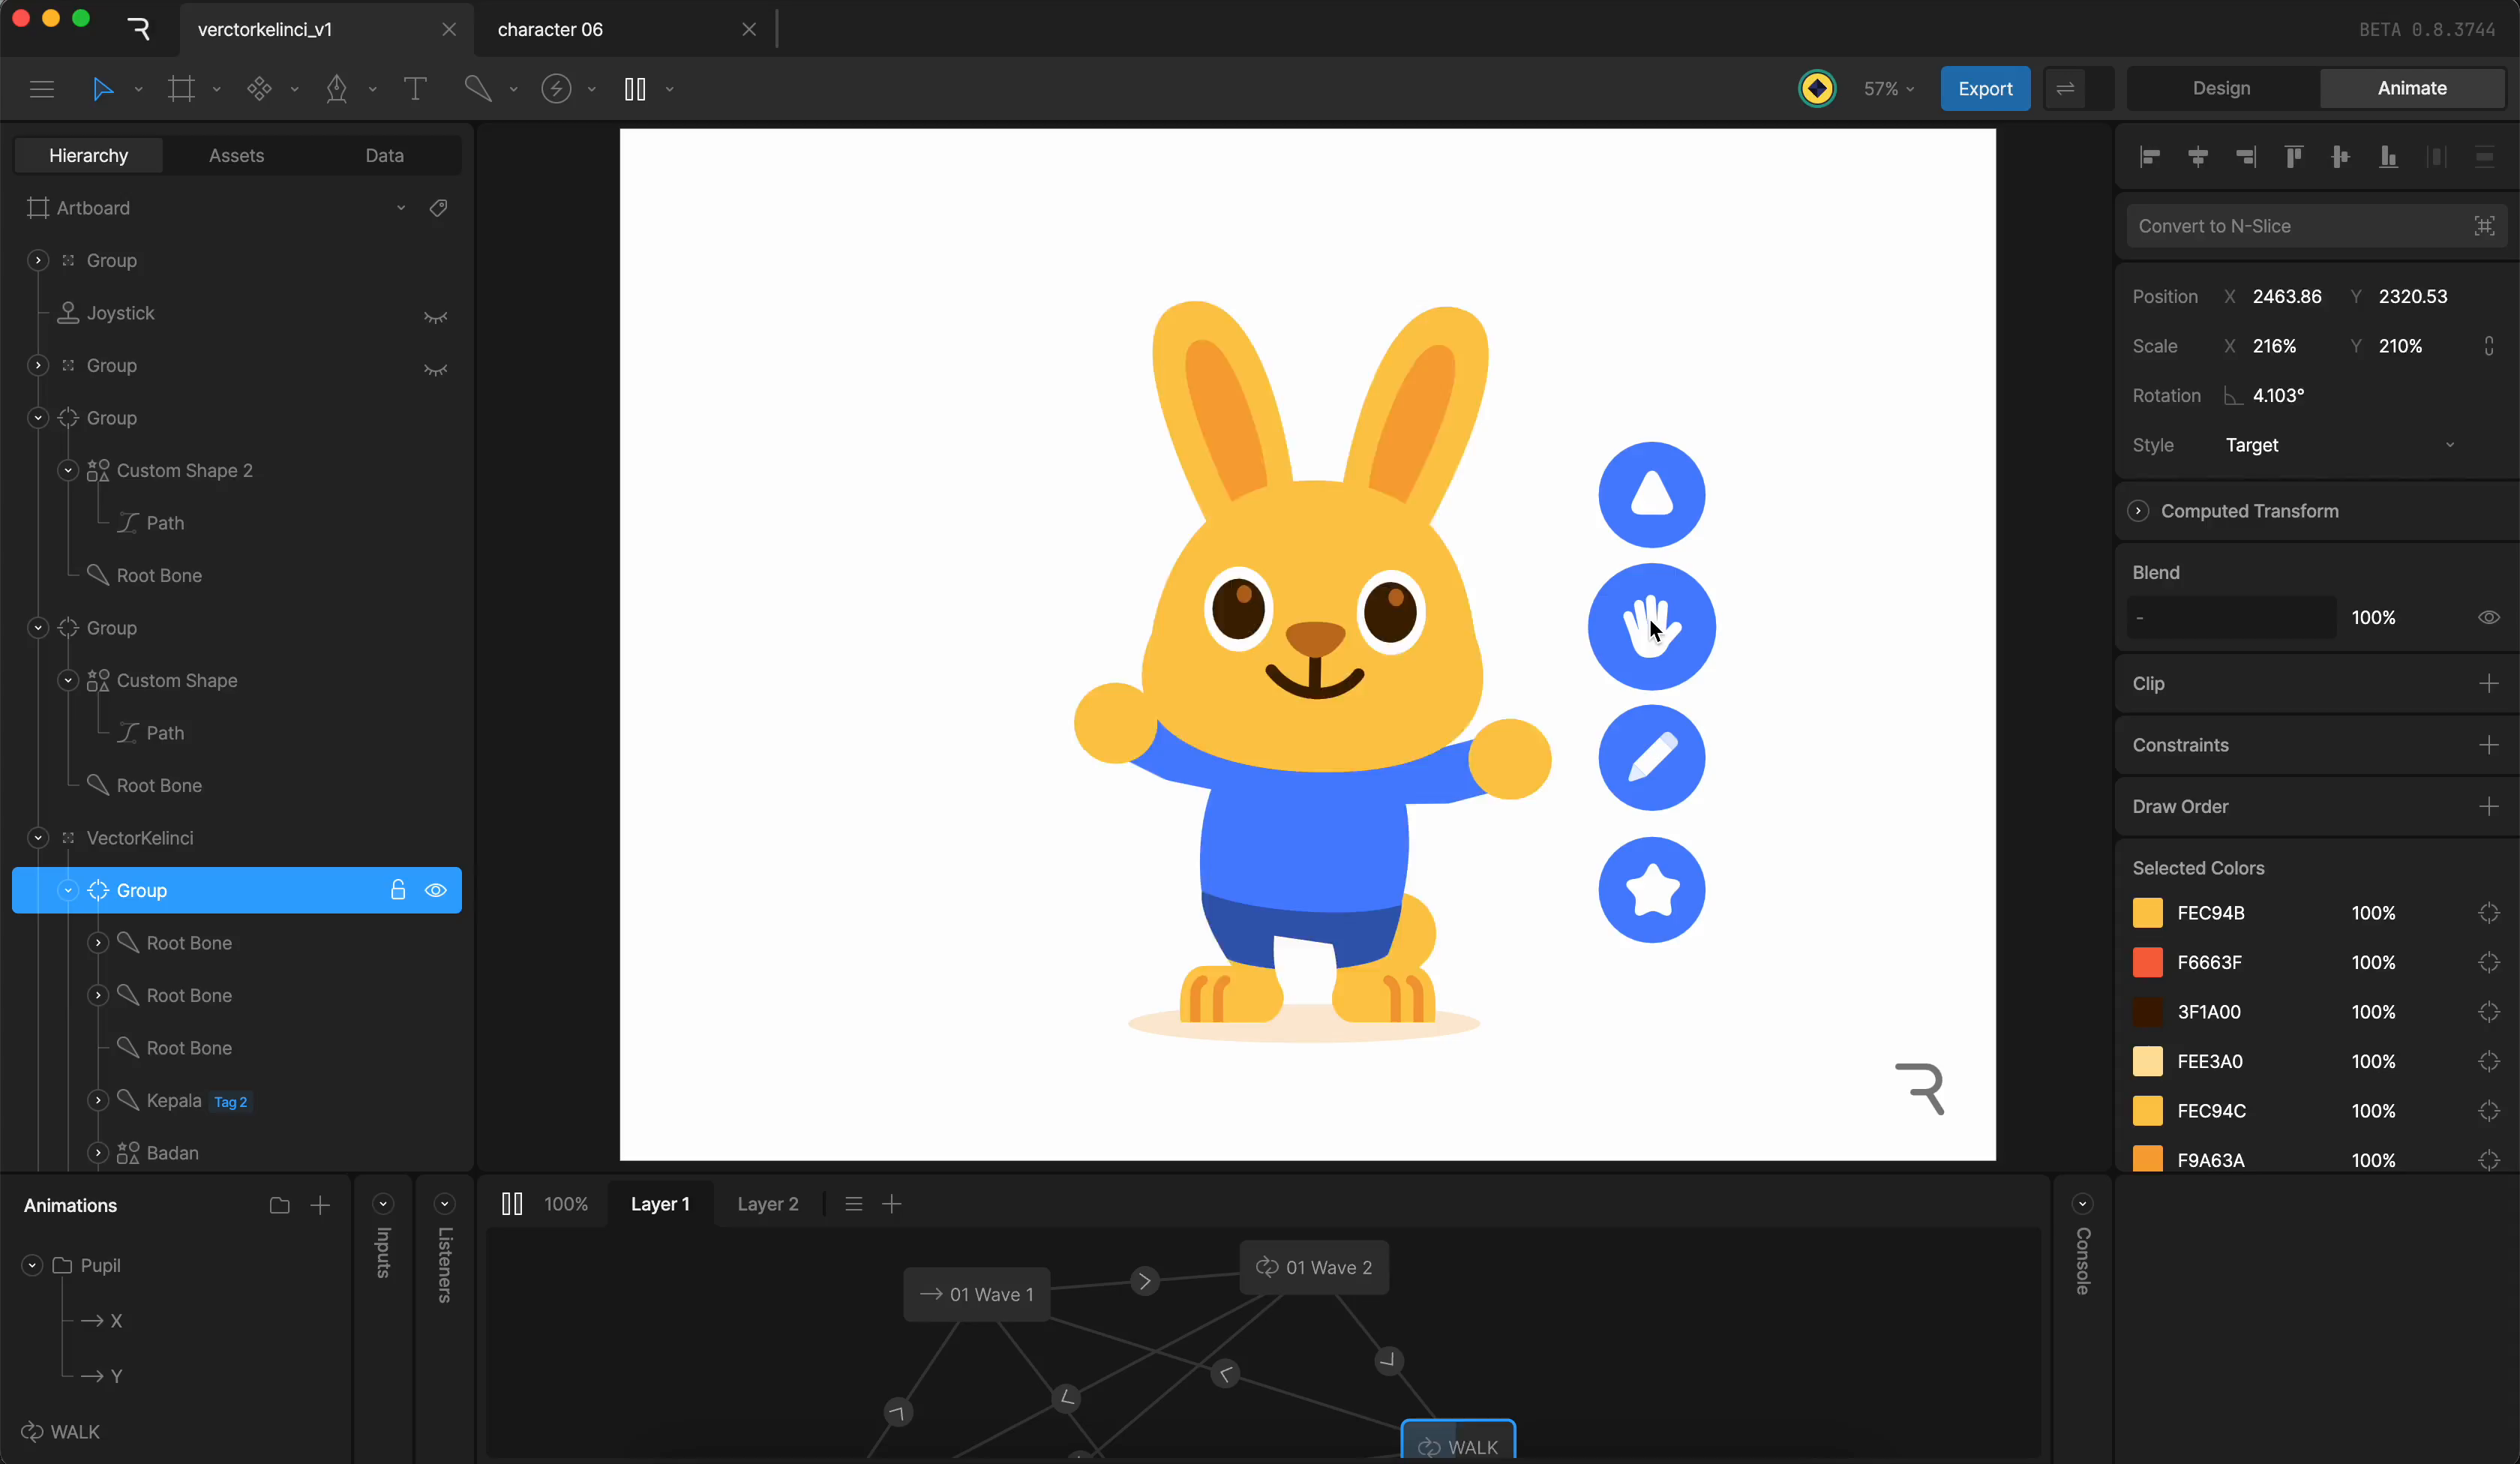This screenshot has width=2520, height=1464.
Task: Add a new animation with plus icon
Action: [320, 1205]
